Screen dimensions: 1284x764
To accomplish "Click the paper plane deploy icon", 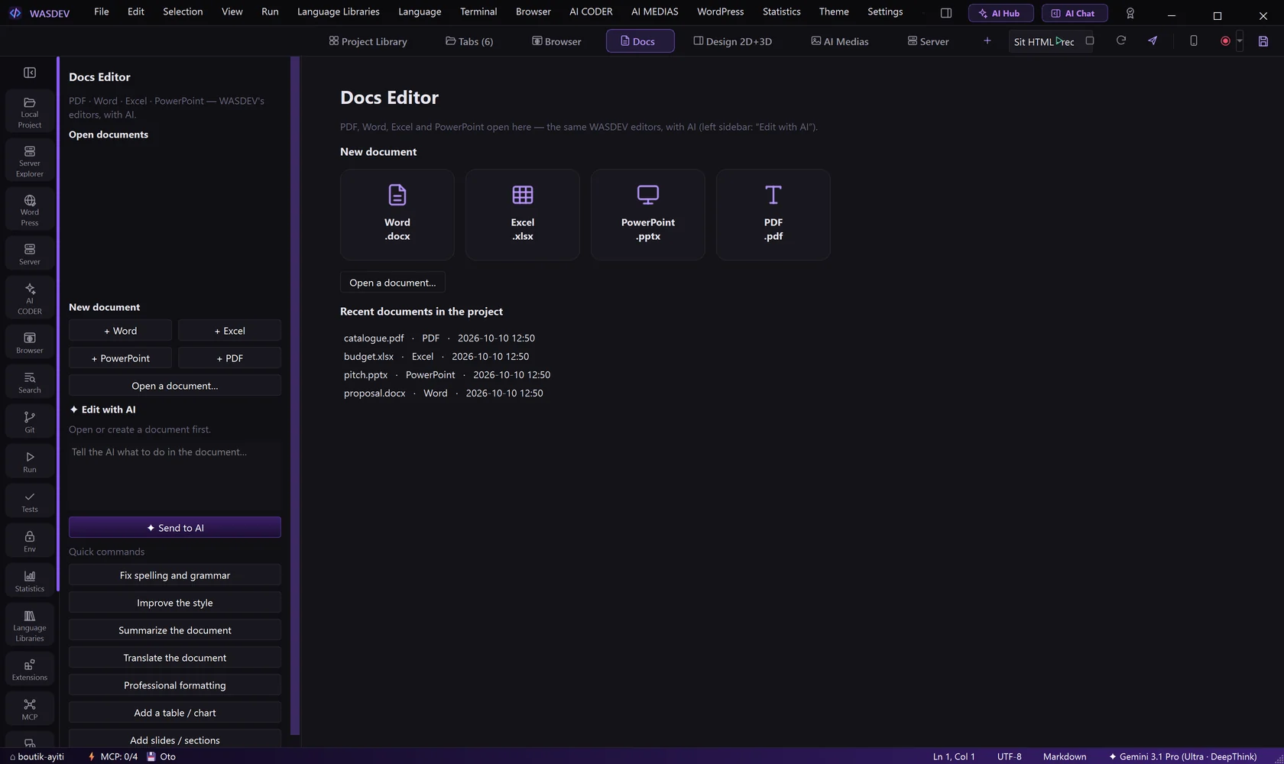I will [x=1153, y=40].
